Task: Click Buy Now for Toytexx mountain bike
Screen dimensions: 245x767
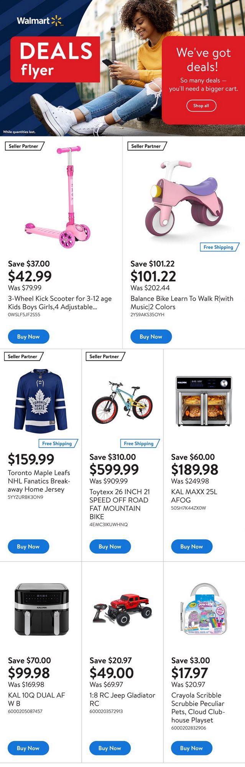Action: (x=110, y=546)
